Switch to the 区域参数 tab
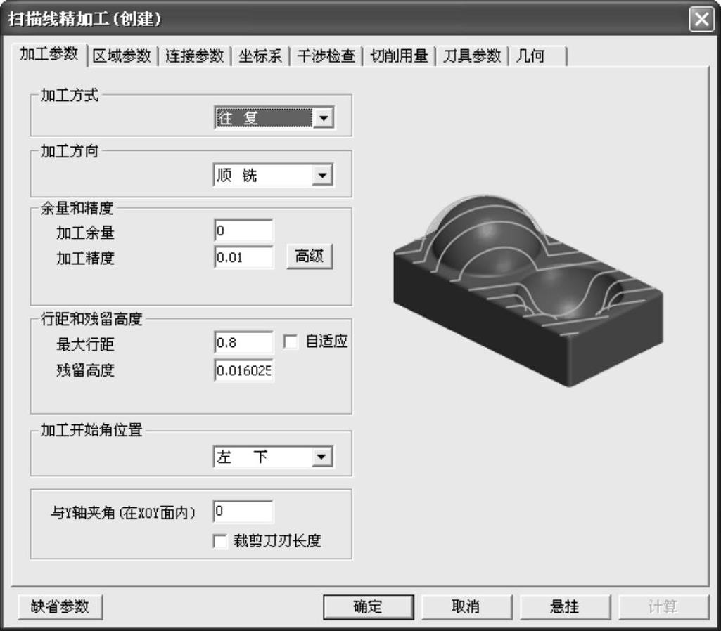The height and width of the screenshot is (631, 721). tap(122, 57)
